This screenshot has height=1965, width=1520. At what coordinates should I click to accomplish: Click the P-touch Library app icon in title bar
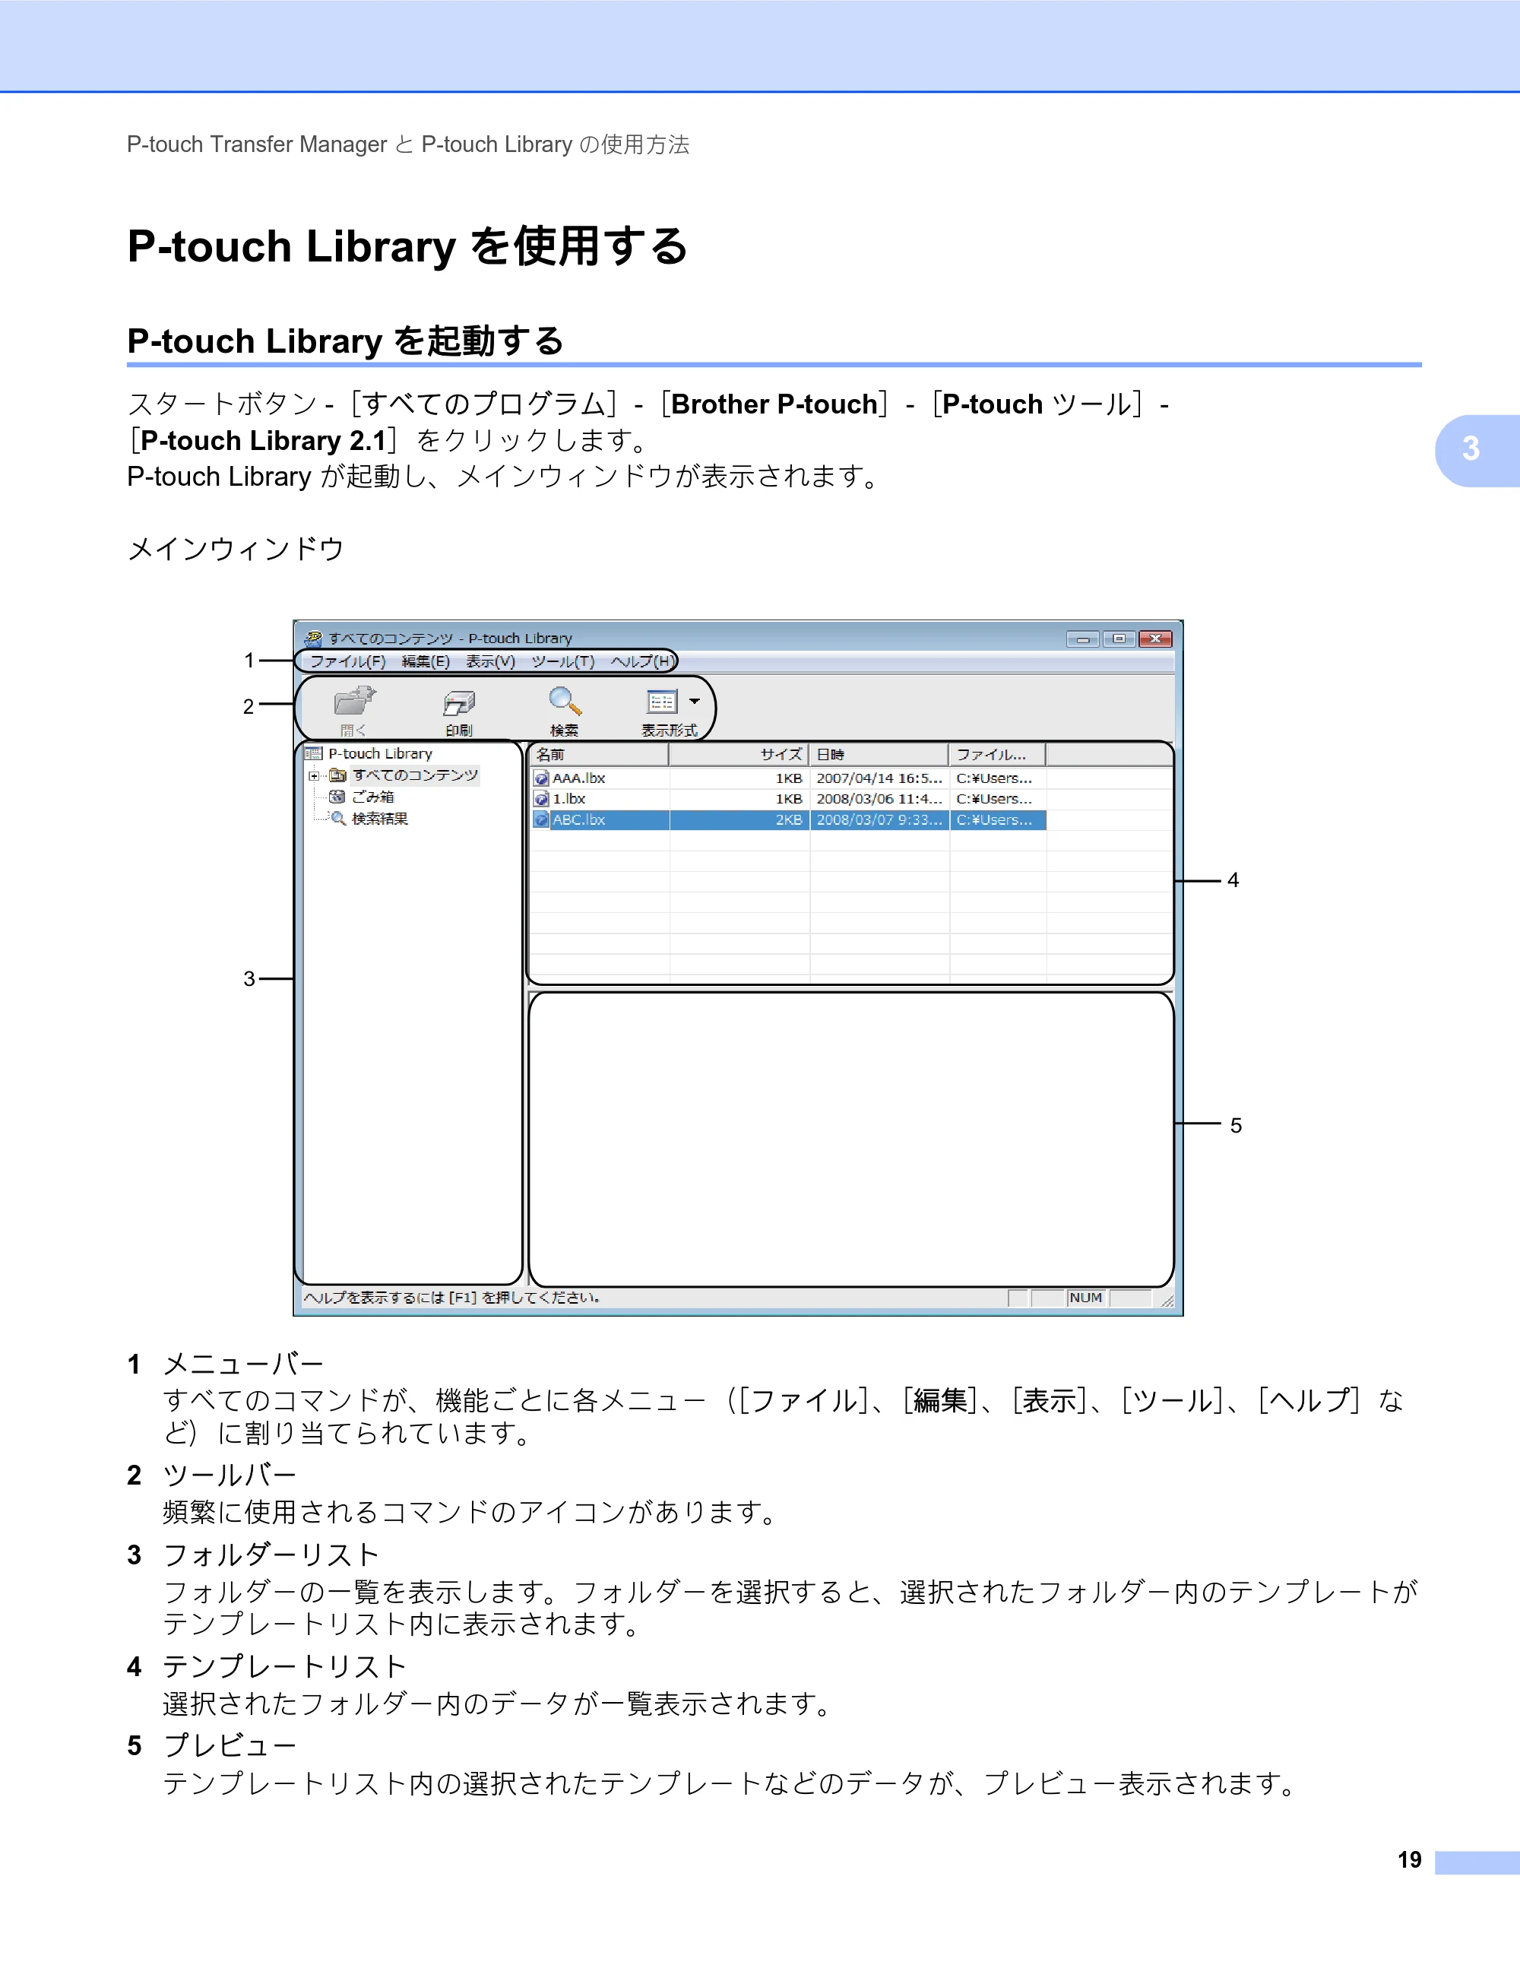pos(313,639)
